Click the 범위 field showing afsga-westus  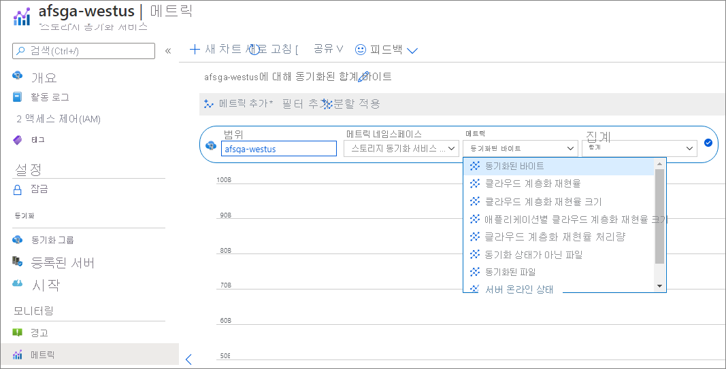[279, 149]
